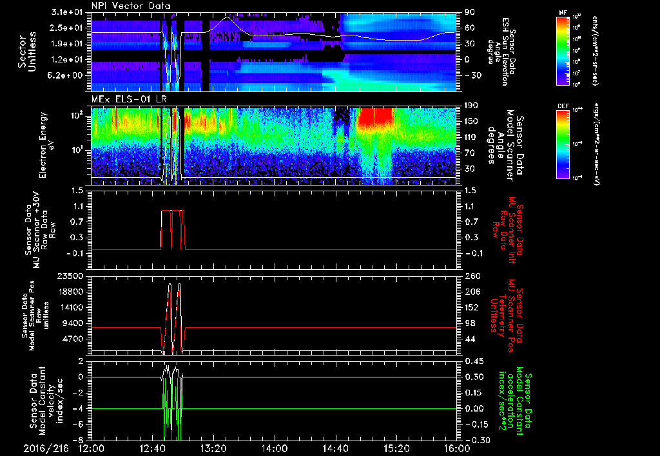Viewport: 660px width, 456px height.
Task: Click the 13:20 time axis label
Action: click(213, 448)
